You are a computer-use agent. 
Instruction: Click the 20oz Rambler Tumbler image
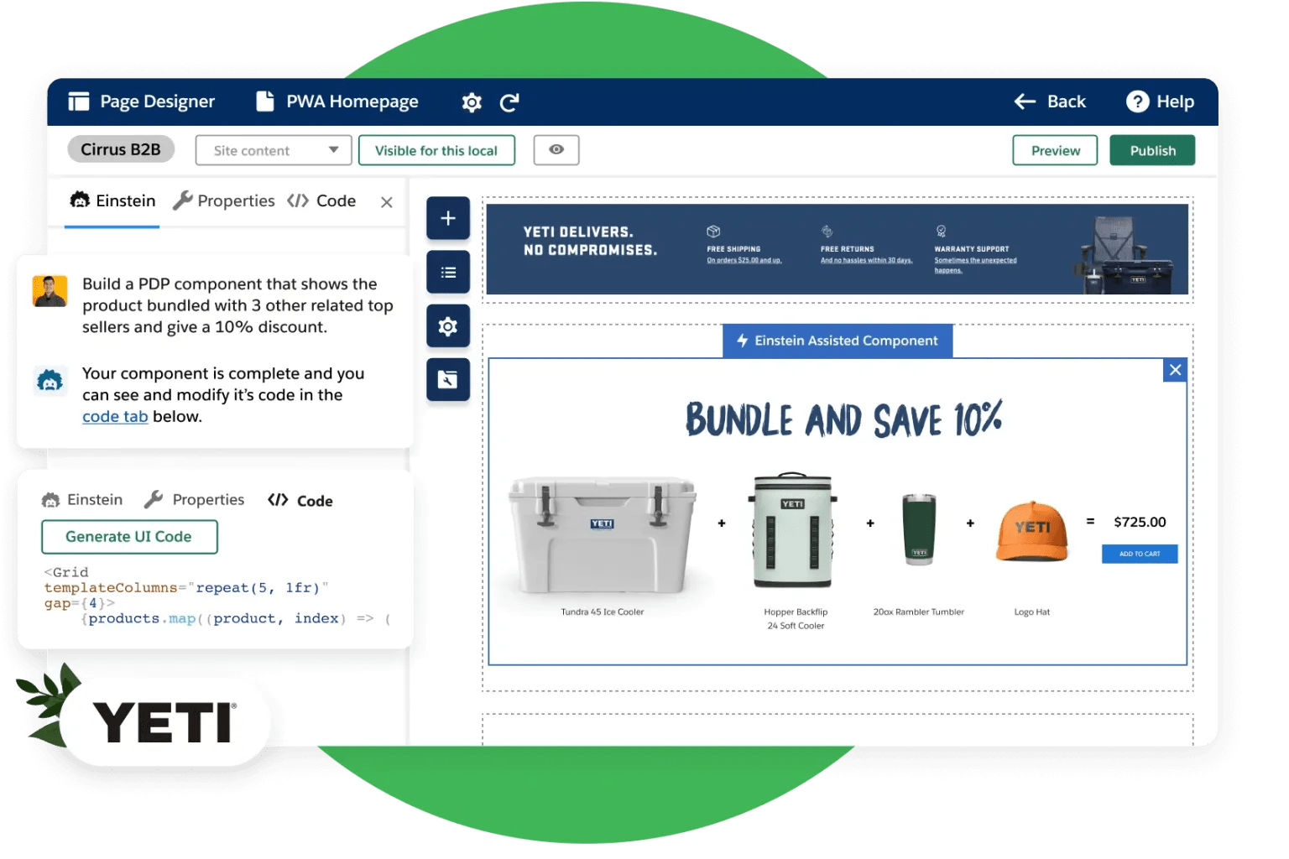click(919, 529)
